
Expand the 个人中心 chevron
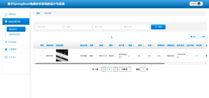point(26,57)
